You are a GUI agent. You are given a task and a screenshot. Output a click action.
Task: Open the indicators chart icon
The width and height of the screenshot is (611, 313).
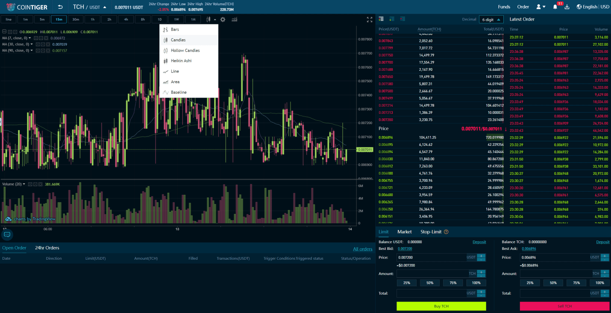point(234,19)
